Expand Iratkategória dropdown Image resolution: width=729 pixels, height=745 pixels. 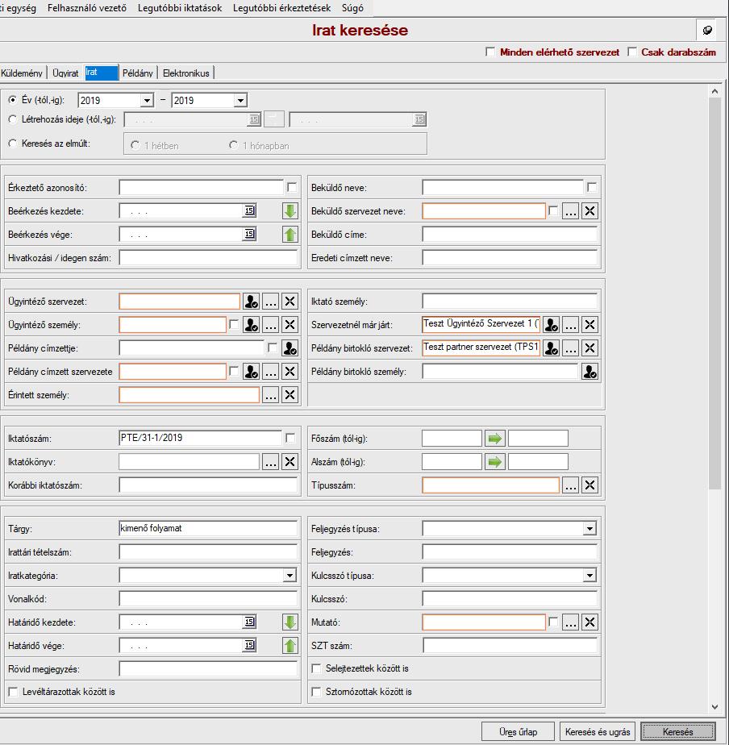pos(290,576)
